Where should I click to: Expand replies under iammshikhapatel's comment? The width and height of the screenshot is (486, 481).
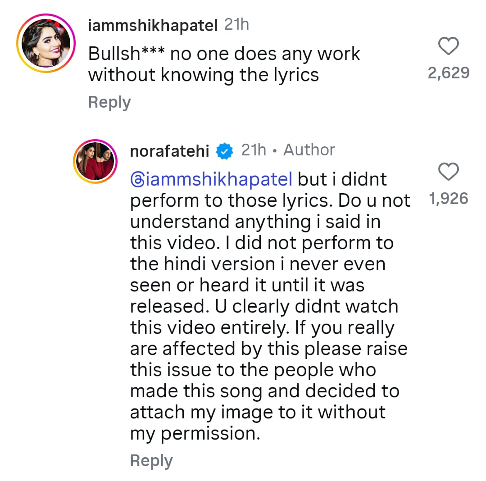109,102
